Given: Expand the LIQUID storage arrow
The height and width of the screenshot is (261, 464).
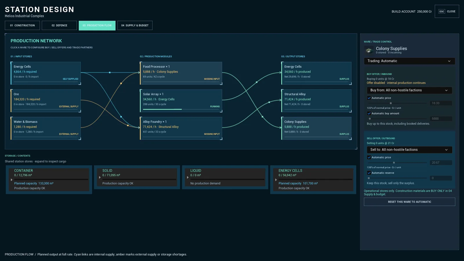Looking at the screenshot, I should pos(188,177).
